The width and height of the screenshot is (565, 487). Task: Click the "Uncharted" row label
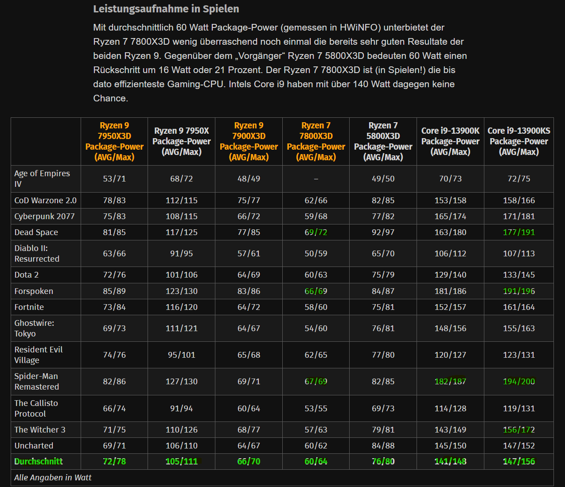coord(34,445)
